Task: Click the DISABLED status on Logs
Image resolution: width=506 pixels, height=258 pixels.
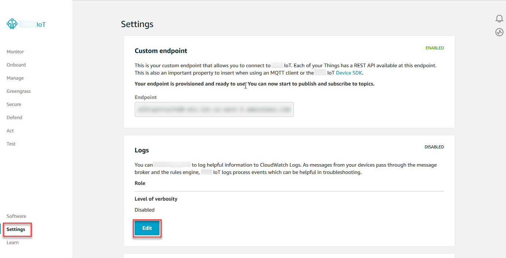Action: pyautogui.click(x=434, y=147)
